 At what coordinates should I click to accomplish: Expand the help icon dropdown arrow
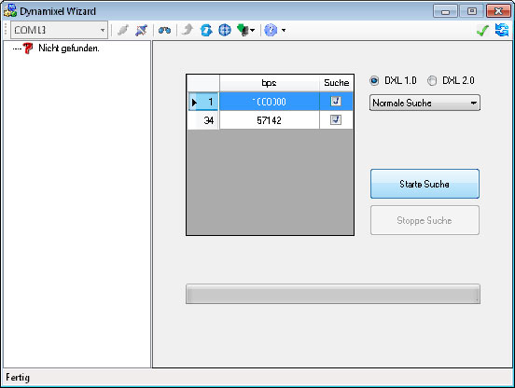click(x=284, y=31)
